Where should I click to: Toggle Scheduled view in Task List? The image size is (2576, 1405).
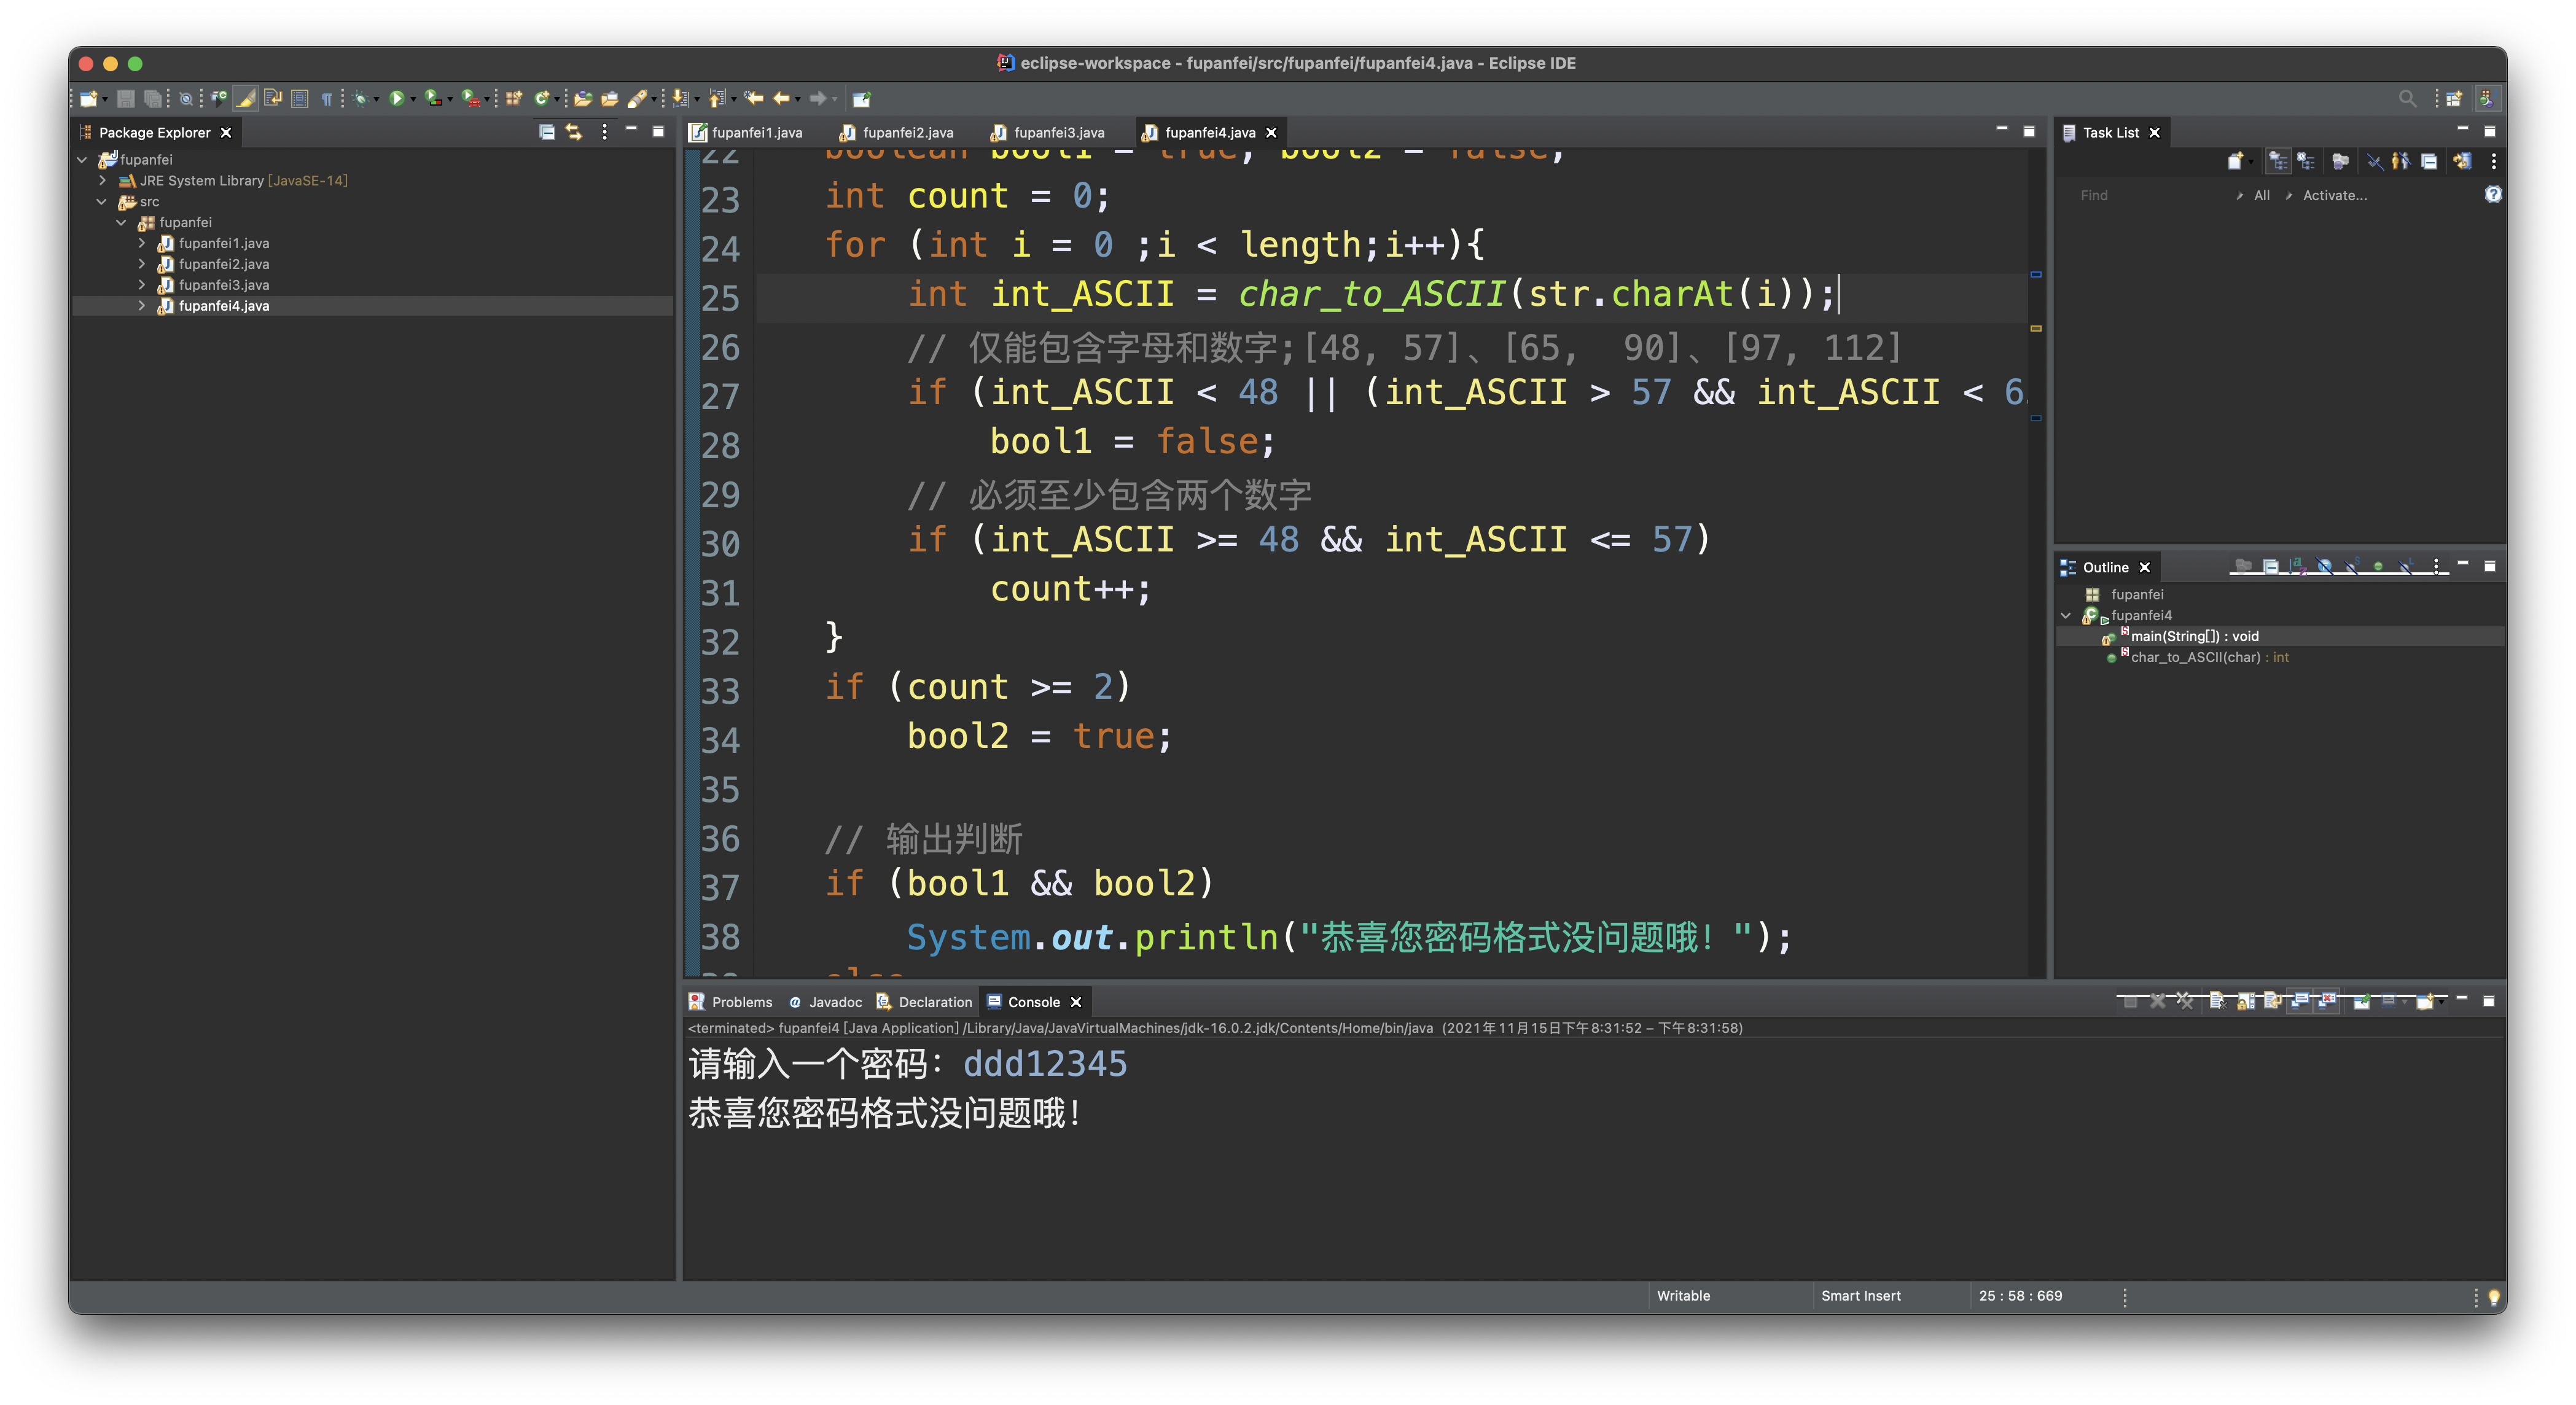pos(2306,161)
